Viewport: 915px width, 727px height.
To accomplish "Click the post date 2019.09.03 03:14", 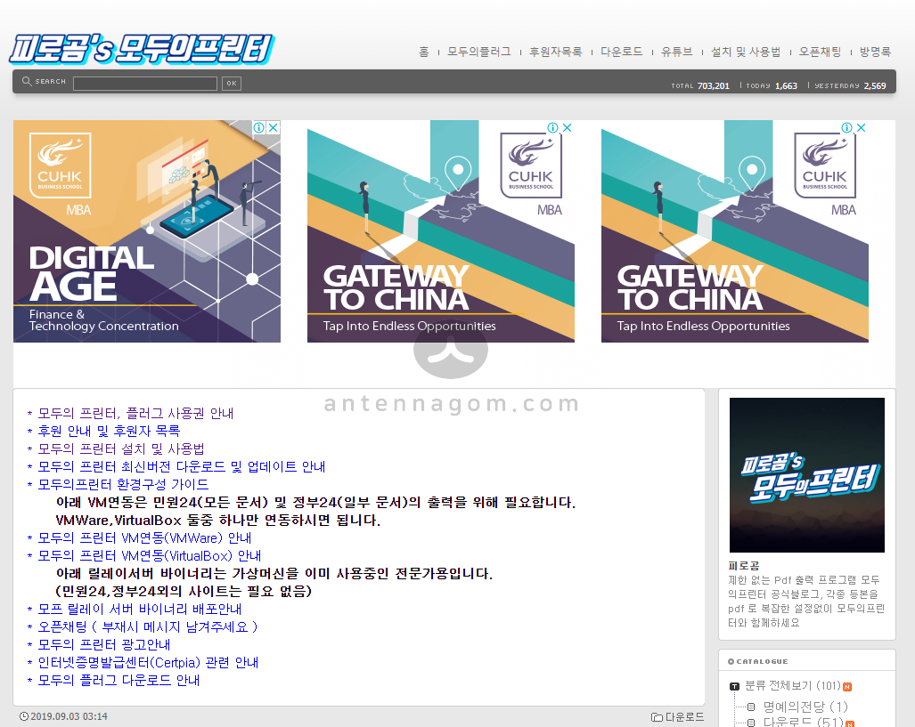I will pos(69,716).
